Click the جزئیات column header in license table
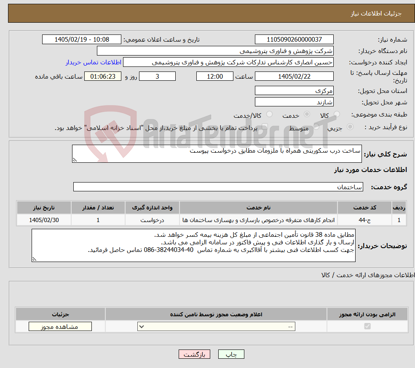This screenshot has width=415, height=368. [60, 314]
